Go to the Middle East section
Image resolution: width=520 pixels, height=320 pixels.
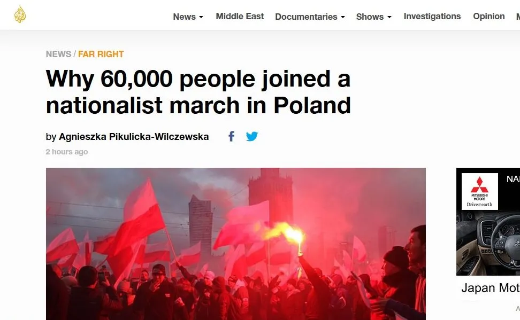tap(240, 16)
